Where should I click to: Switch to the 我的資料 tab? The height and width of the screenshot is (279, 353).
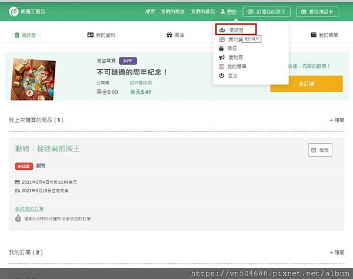tap(101, 35)
